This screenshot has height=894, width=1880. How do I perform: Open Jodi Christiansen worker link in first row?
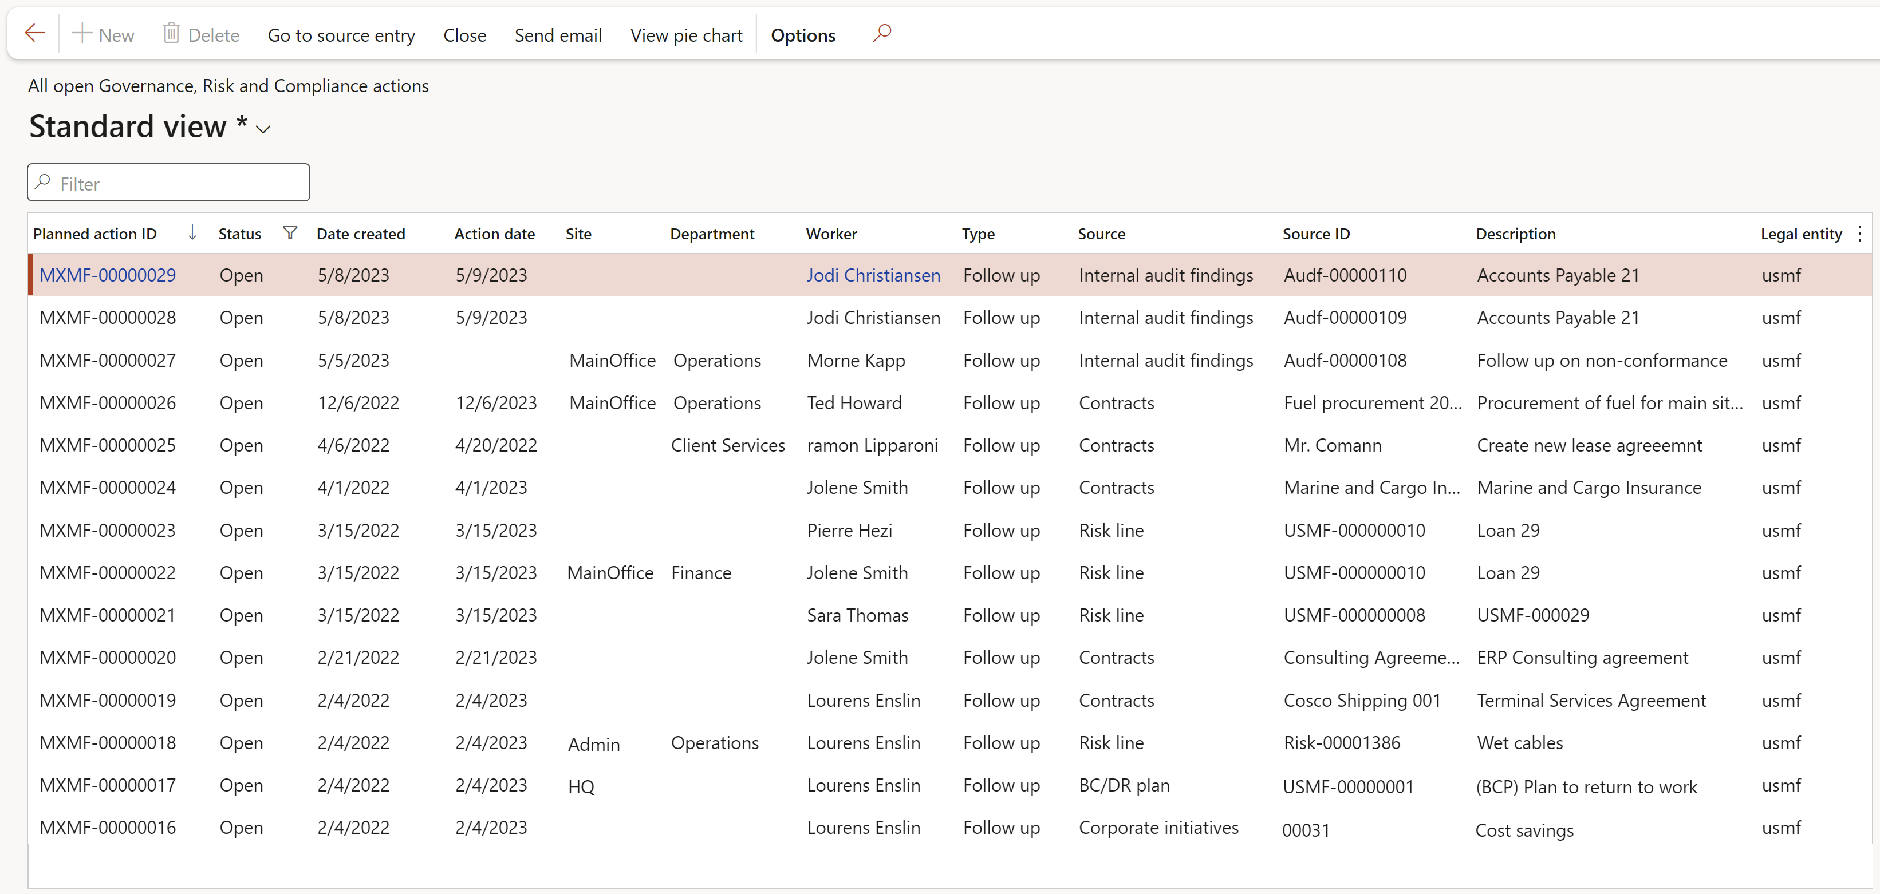coord(874,275)
